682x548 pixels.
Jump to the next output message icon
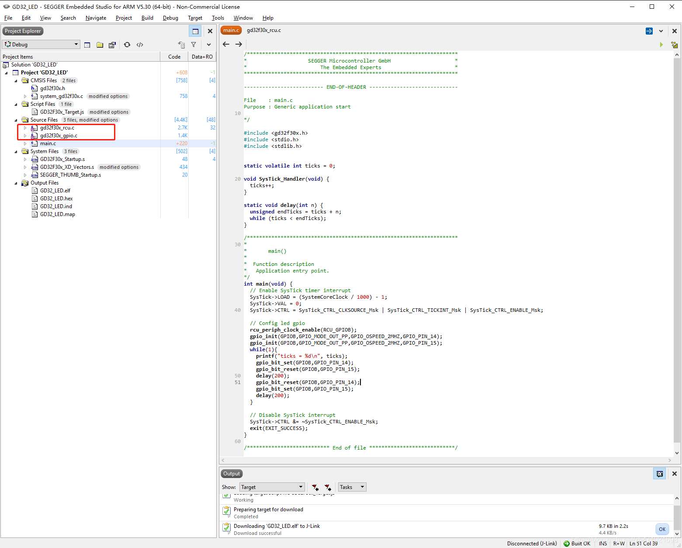point(328,487)
